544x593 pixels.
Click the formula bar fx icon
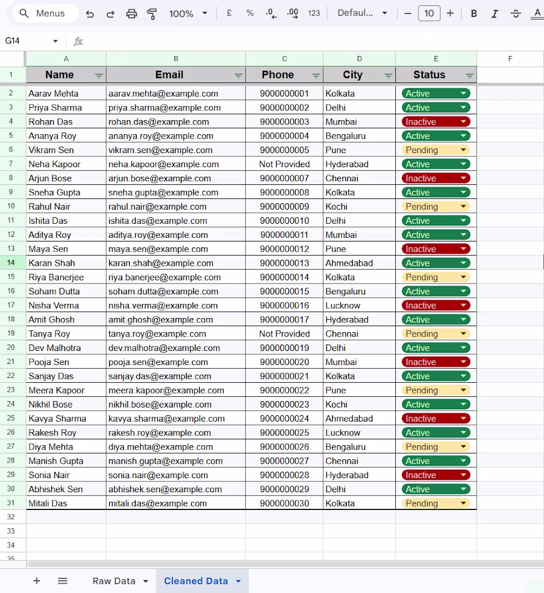[x=78, y=41]
